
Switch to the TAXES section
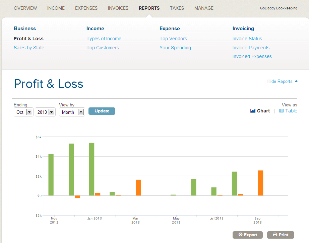[177, 8]
